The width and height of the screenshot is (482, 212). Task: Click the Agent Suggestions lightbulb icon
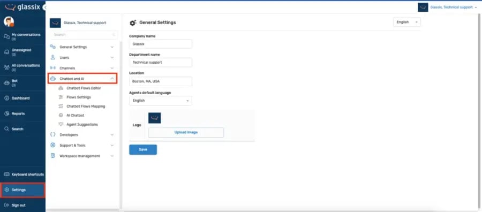[x=61, y=124]
